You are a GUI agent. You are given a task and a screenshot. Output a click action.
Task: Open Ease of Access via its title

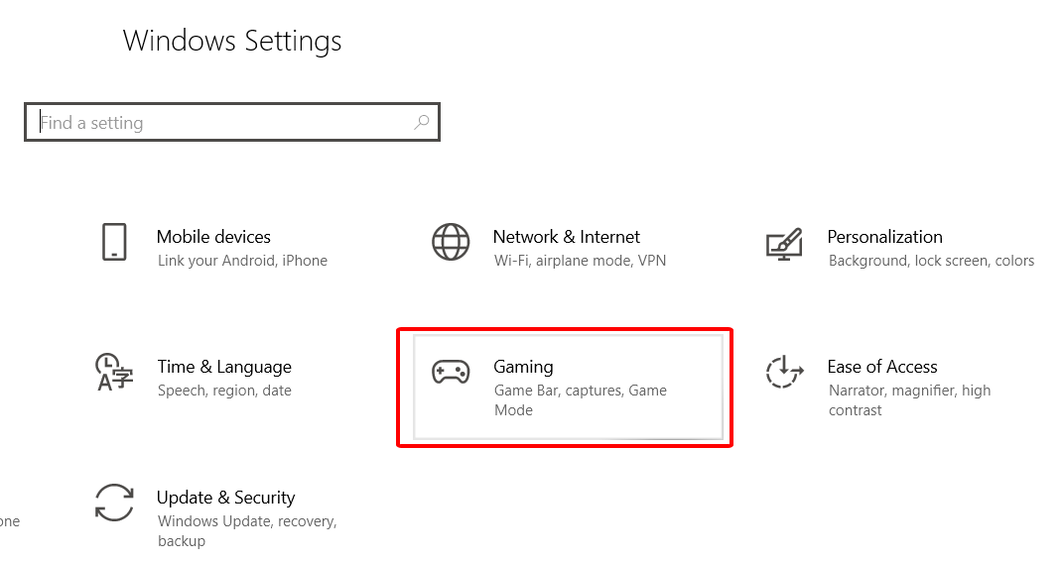pyautogui.click(x=881, y=367)
